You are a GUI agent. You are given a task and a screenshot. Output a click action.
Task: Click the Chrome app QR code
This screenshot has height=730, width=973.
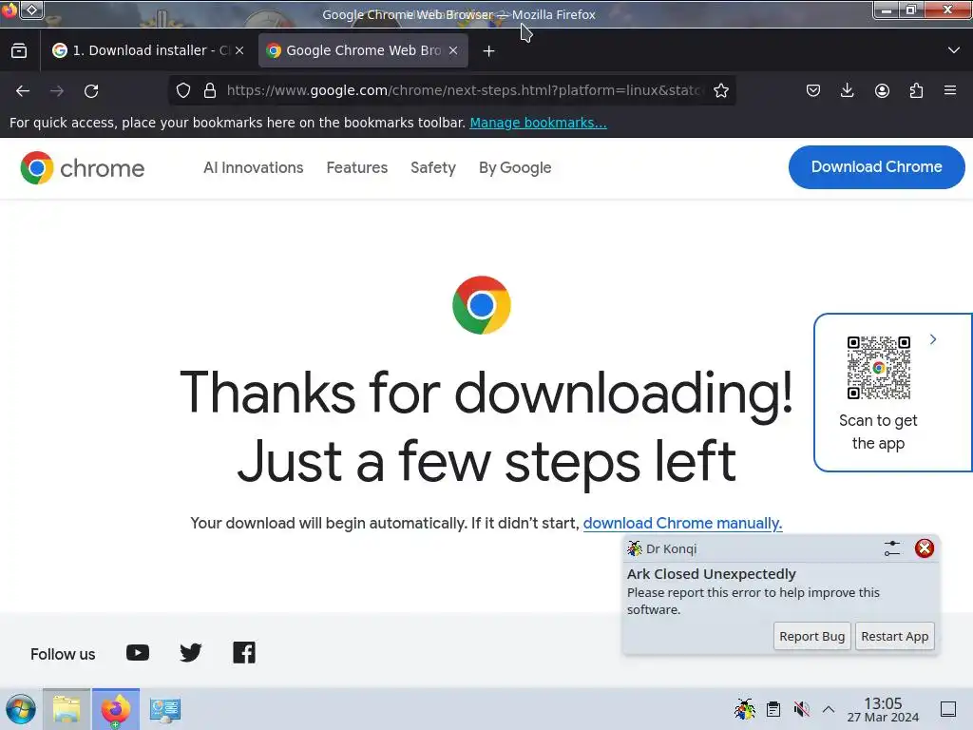coord(879,368)
